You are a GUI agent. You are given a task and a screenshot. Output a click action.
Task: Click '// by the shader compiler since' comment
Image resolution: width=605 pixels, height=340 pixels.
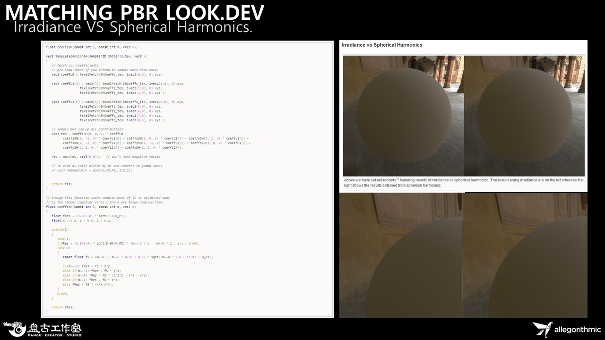[x=105, y=202]
